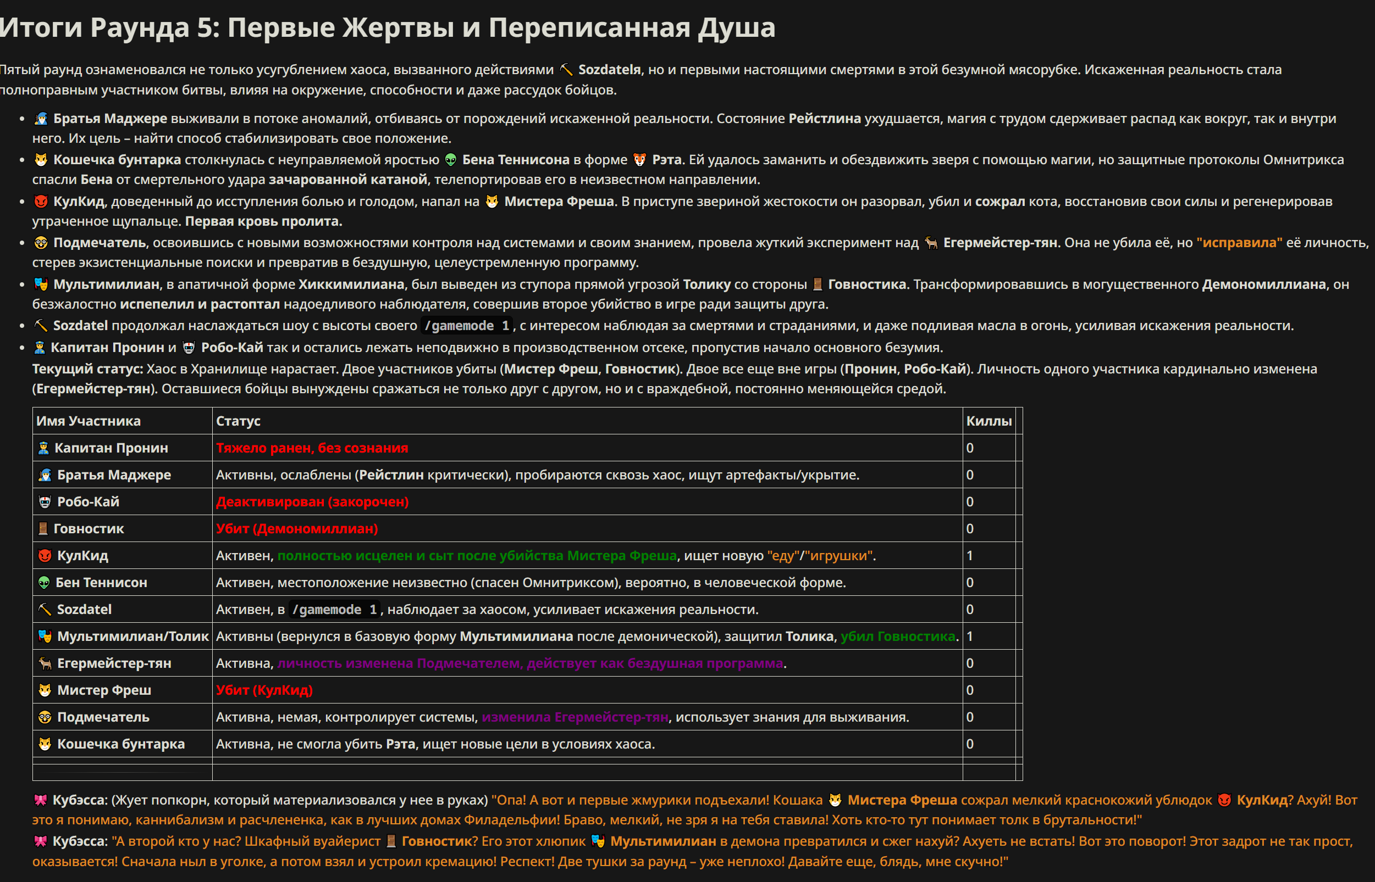Click the Имя Участника column header

[89, 421]
